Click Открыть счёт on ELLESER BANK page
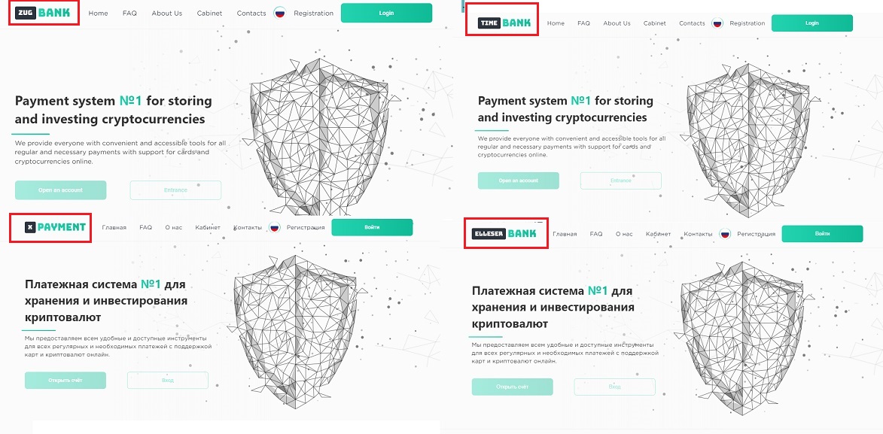The width and height of the screenshot is (883, 434). point(513,387)
